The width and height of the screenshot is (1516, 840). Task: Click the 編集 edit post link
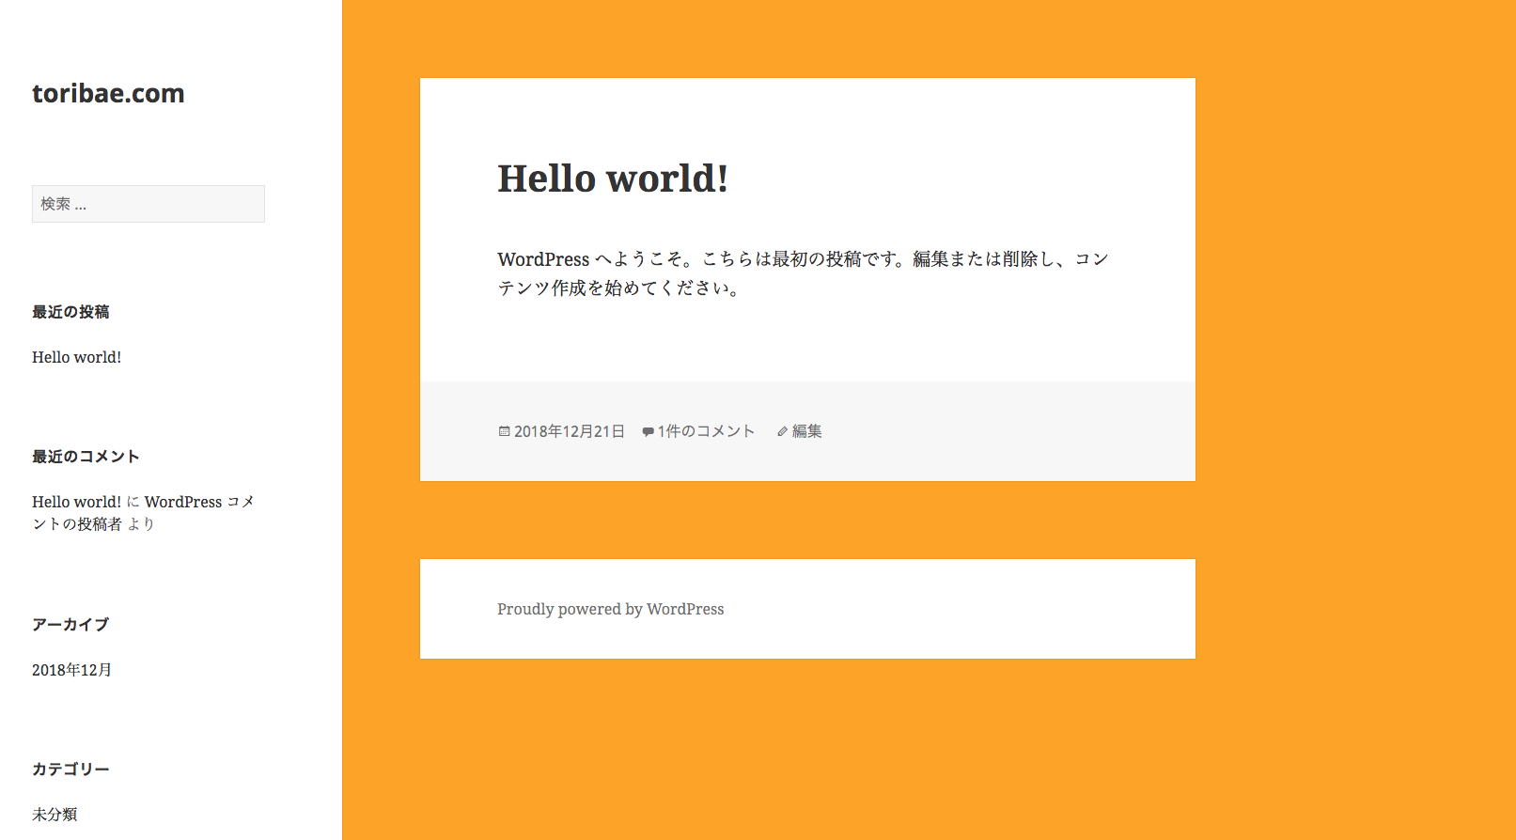coord(806,431)
